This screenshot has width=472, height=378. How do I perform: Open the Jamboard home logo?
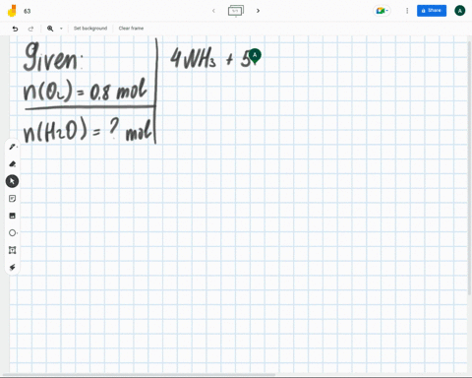tap(12, 11)
